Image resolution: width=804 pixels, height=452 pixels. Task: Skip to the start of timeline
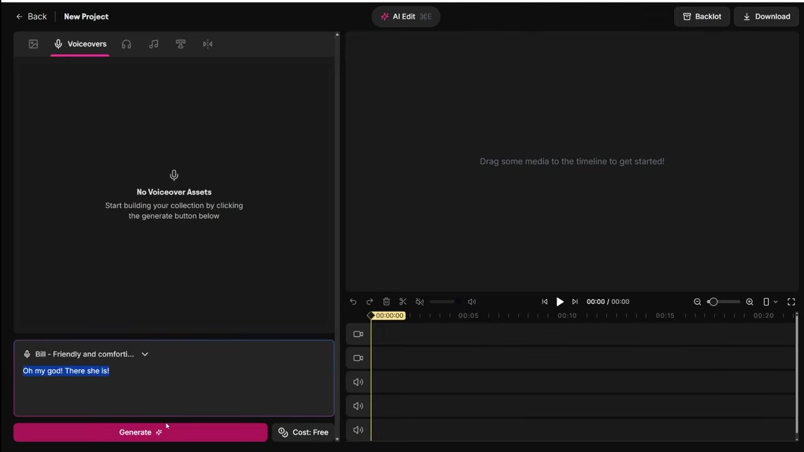point(545,302)
